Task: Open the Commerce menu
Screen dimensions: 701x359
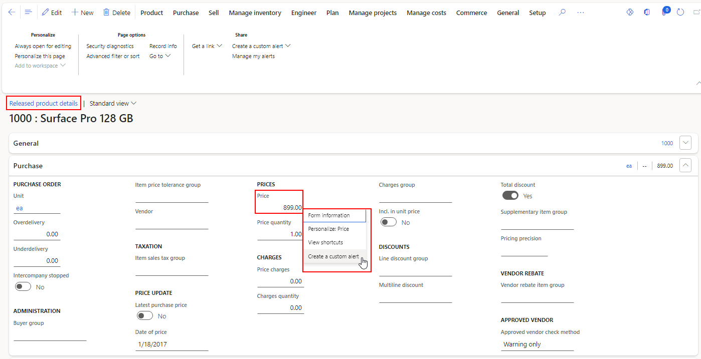Action: pyautogui.click(x=471, y=13)
